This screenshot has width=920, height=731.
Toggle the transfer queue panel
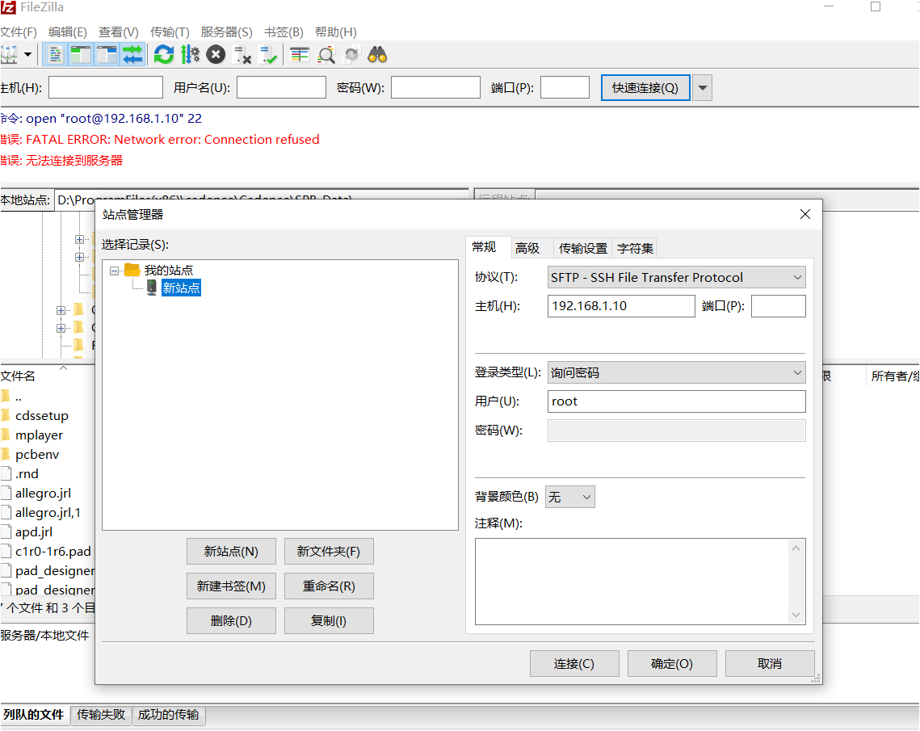click(132, 54)
